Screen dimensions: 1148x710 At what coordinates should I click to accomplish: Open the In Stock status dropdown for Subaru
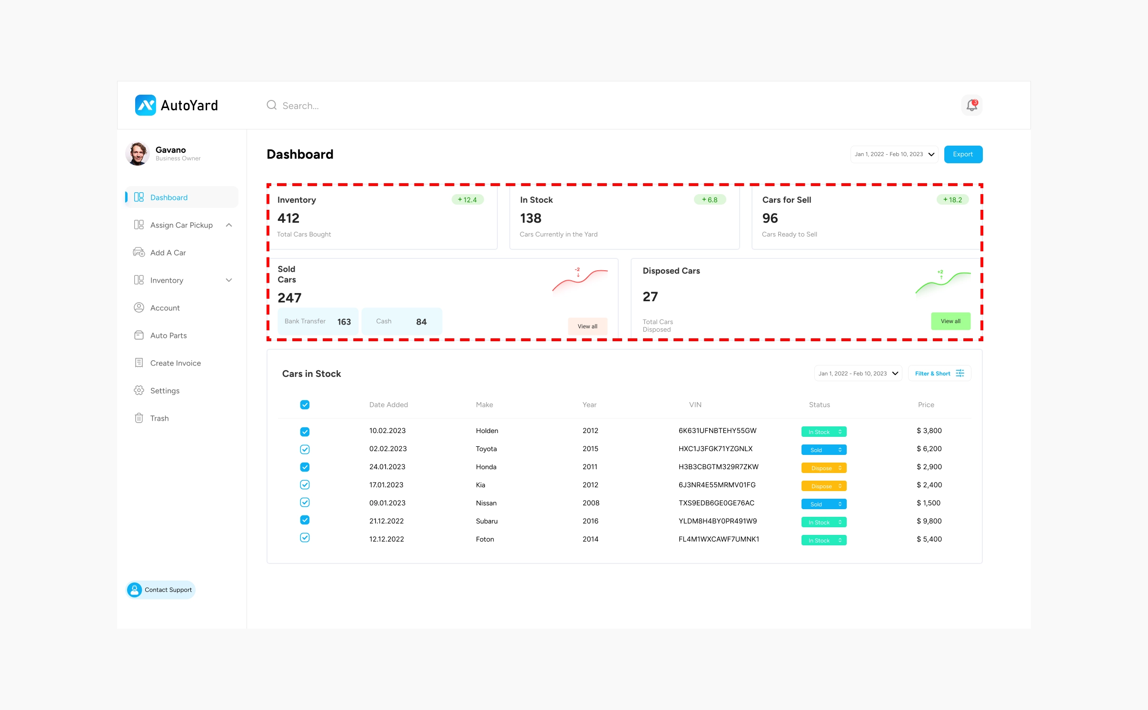tap(824, 522)
